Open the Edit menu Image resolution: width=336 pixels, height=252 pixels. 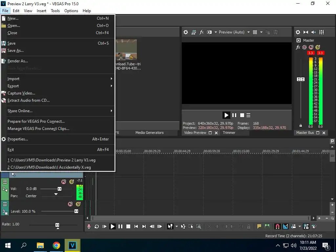(16, 11)
